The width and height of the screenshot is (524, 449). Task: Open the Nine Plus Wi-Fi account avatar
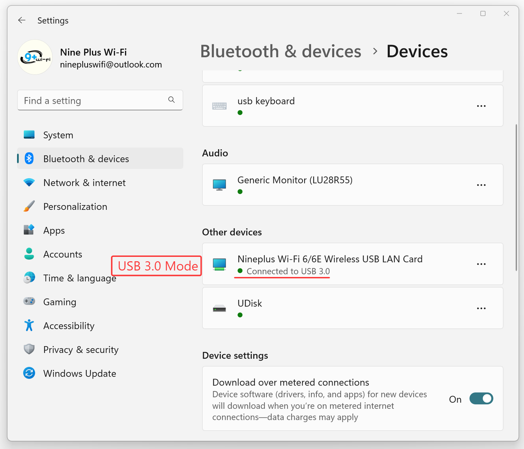tap(35, 57)
